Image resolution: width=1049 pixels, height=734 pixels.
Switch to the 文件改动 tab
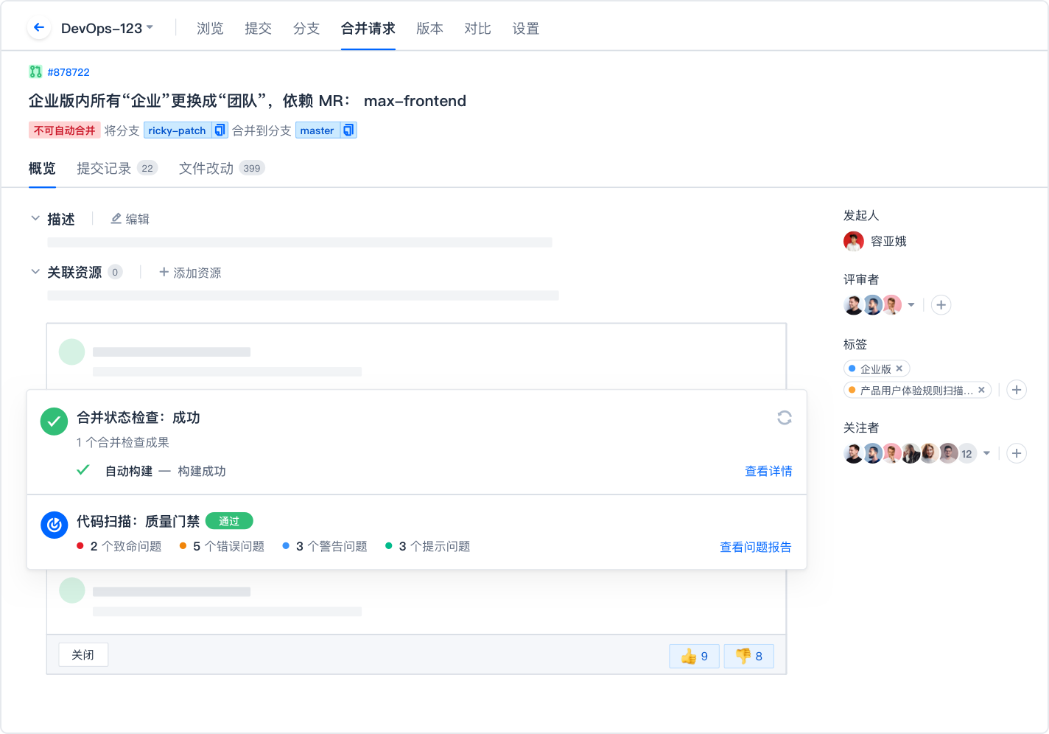206,168
